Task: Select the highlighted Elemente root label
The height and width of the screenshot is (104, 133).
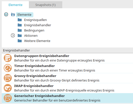Action: click(x=24, y=15)
